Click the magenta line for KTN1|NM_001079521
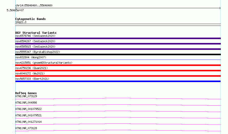This screenshot has height=134, width=228. click(118, 118)
